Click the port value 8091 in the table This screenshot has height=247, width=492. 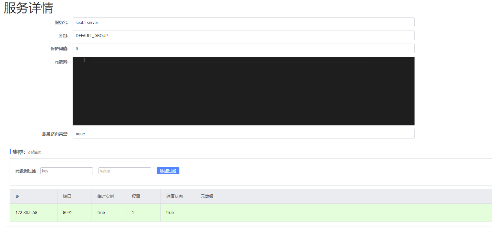(66, 212)
